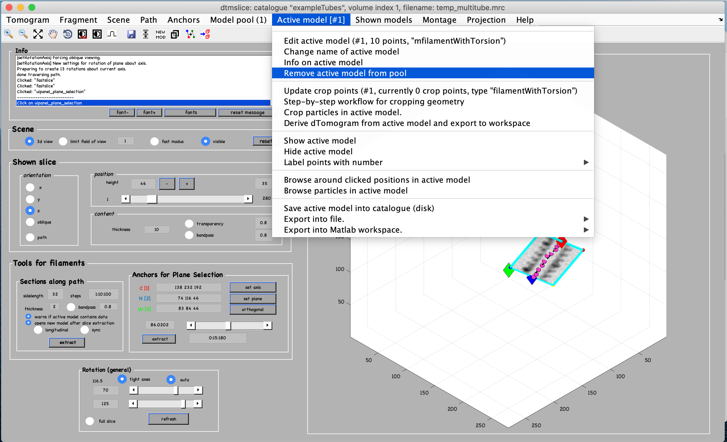
Task: Select the zoom in magnifier tool
Action: pyautogui.click(x=9, y=34)
